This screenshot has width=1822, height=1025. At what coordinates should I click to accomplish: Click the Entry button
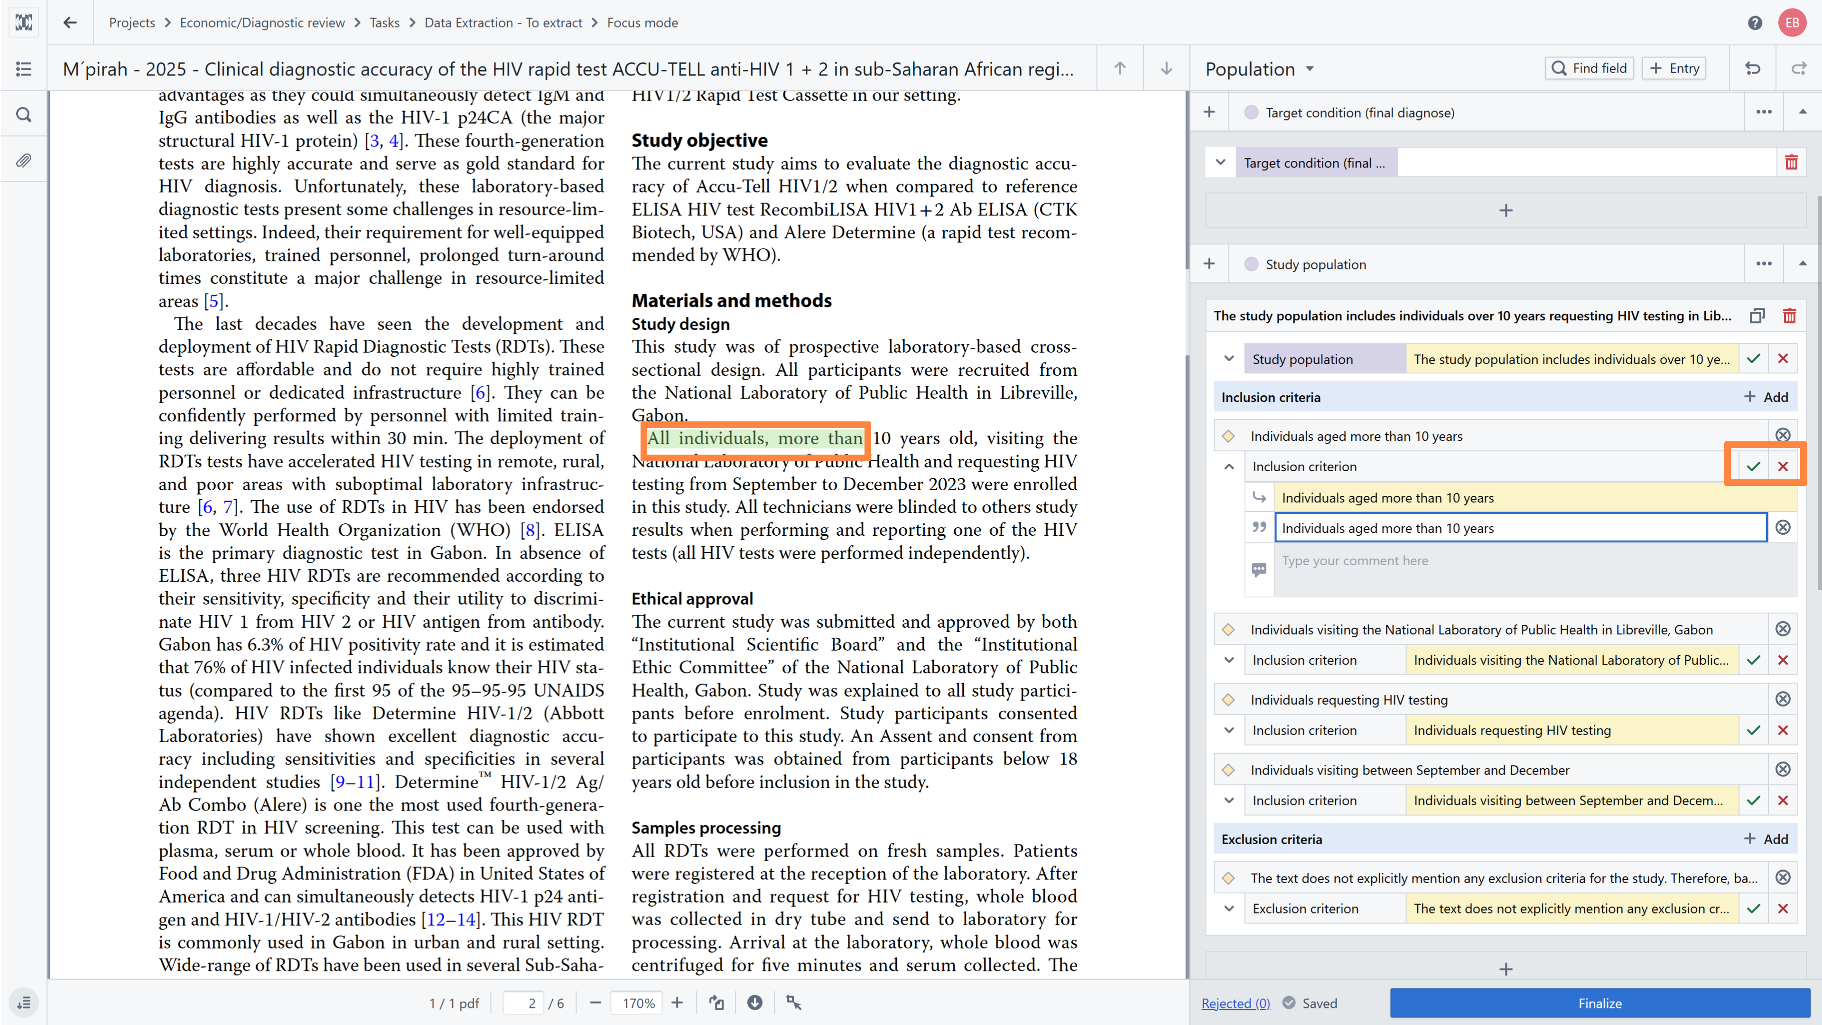1674,68
